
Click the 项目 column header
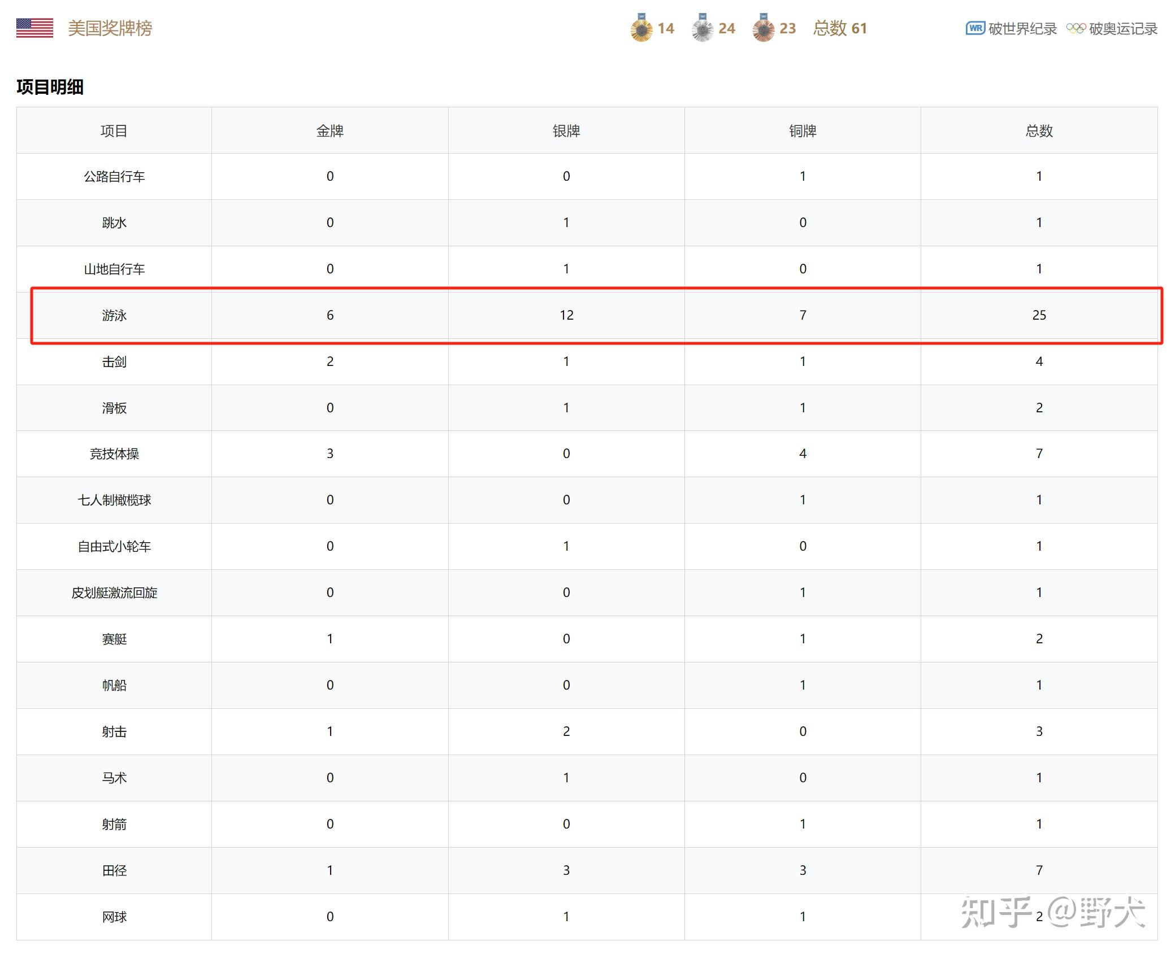click(114, 131)
